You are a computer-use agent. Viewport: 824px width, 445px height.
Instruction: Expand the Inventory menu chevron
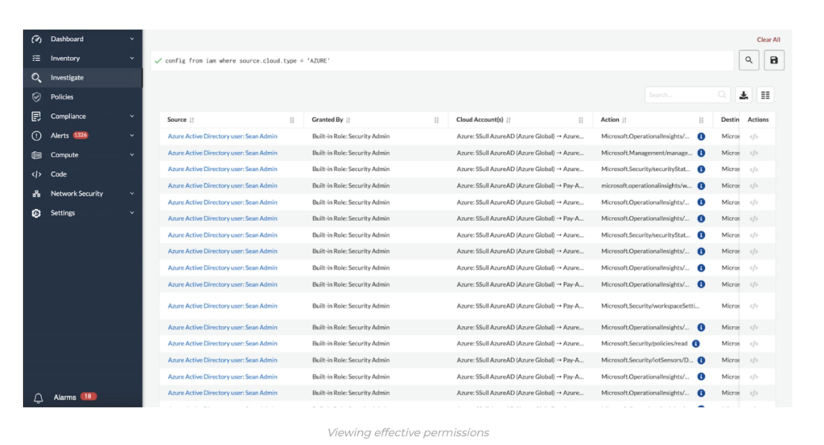pyautogui.click(x=132, y=59)
